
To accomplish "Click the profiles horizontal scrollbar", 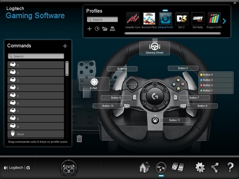I will click(x=173, y=34).
